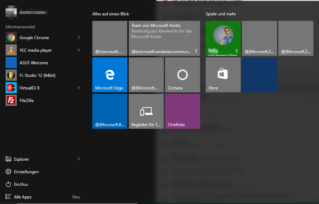
Task: Expand VLC media player jump list arrow
Action: click(x=79, y=50)
